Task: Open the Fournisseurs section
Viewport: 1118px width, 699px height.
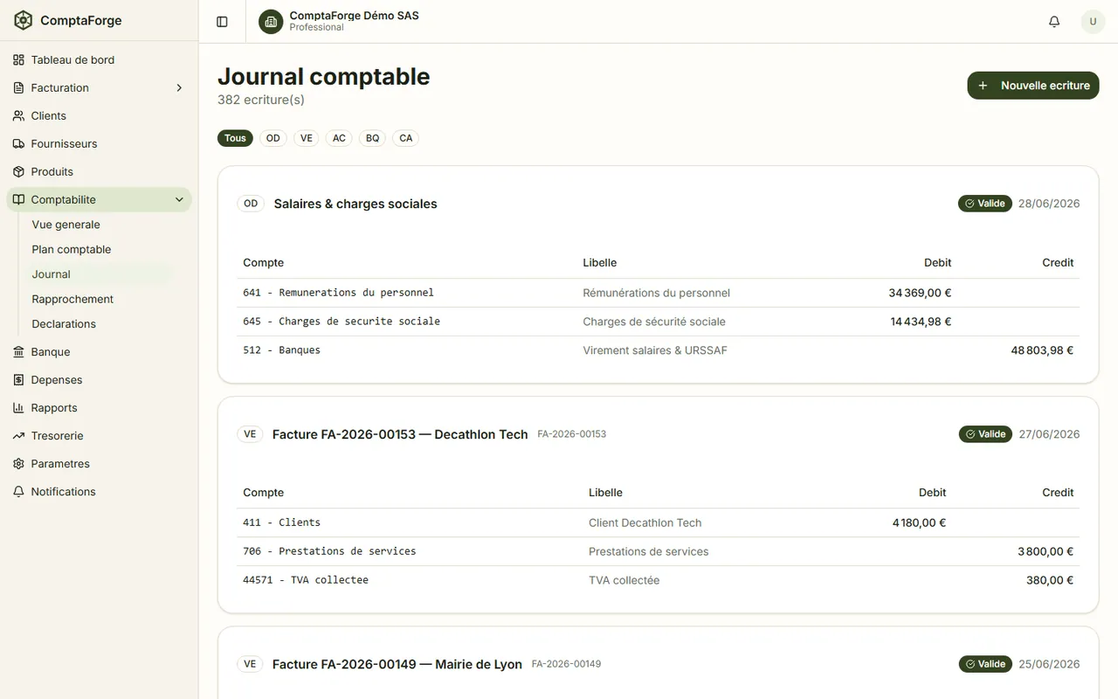Action: pos(99,144)
